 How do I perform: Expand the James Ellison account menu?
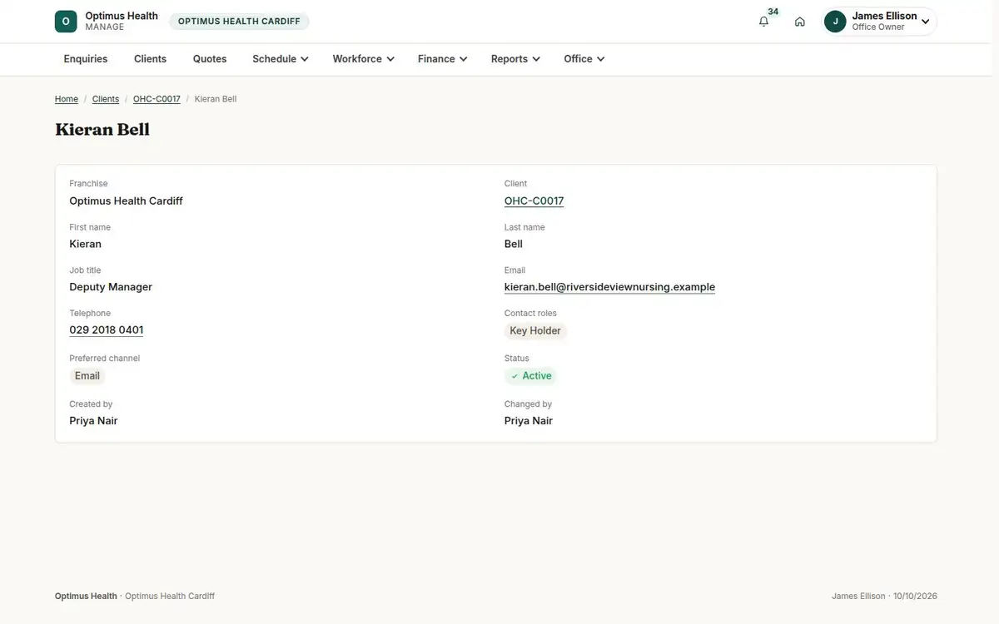click(x=879, y=22)
